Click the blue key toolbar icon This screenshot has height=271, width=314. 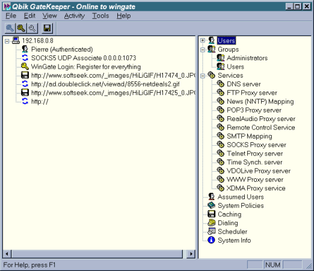[10, 28]
